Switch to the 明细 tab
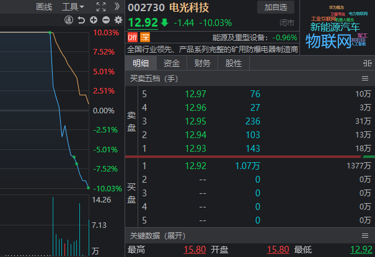 tap(141, 63)
